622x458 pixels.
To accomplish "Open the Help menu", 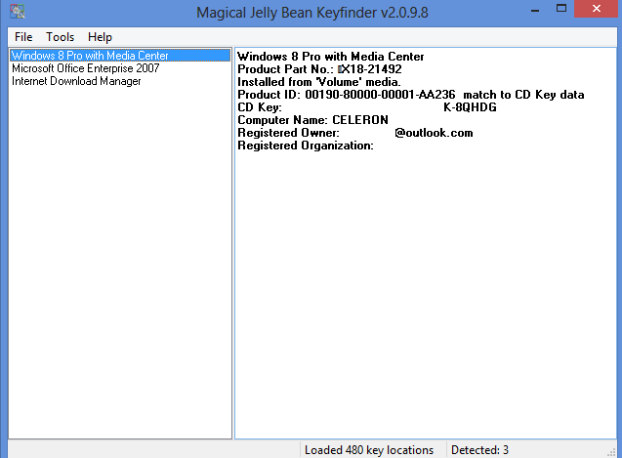I will (100, 37).
